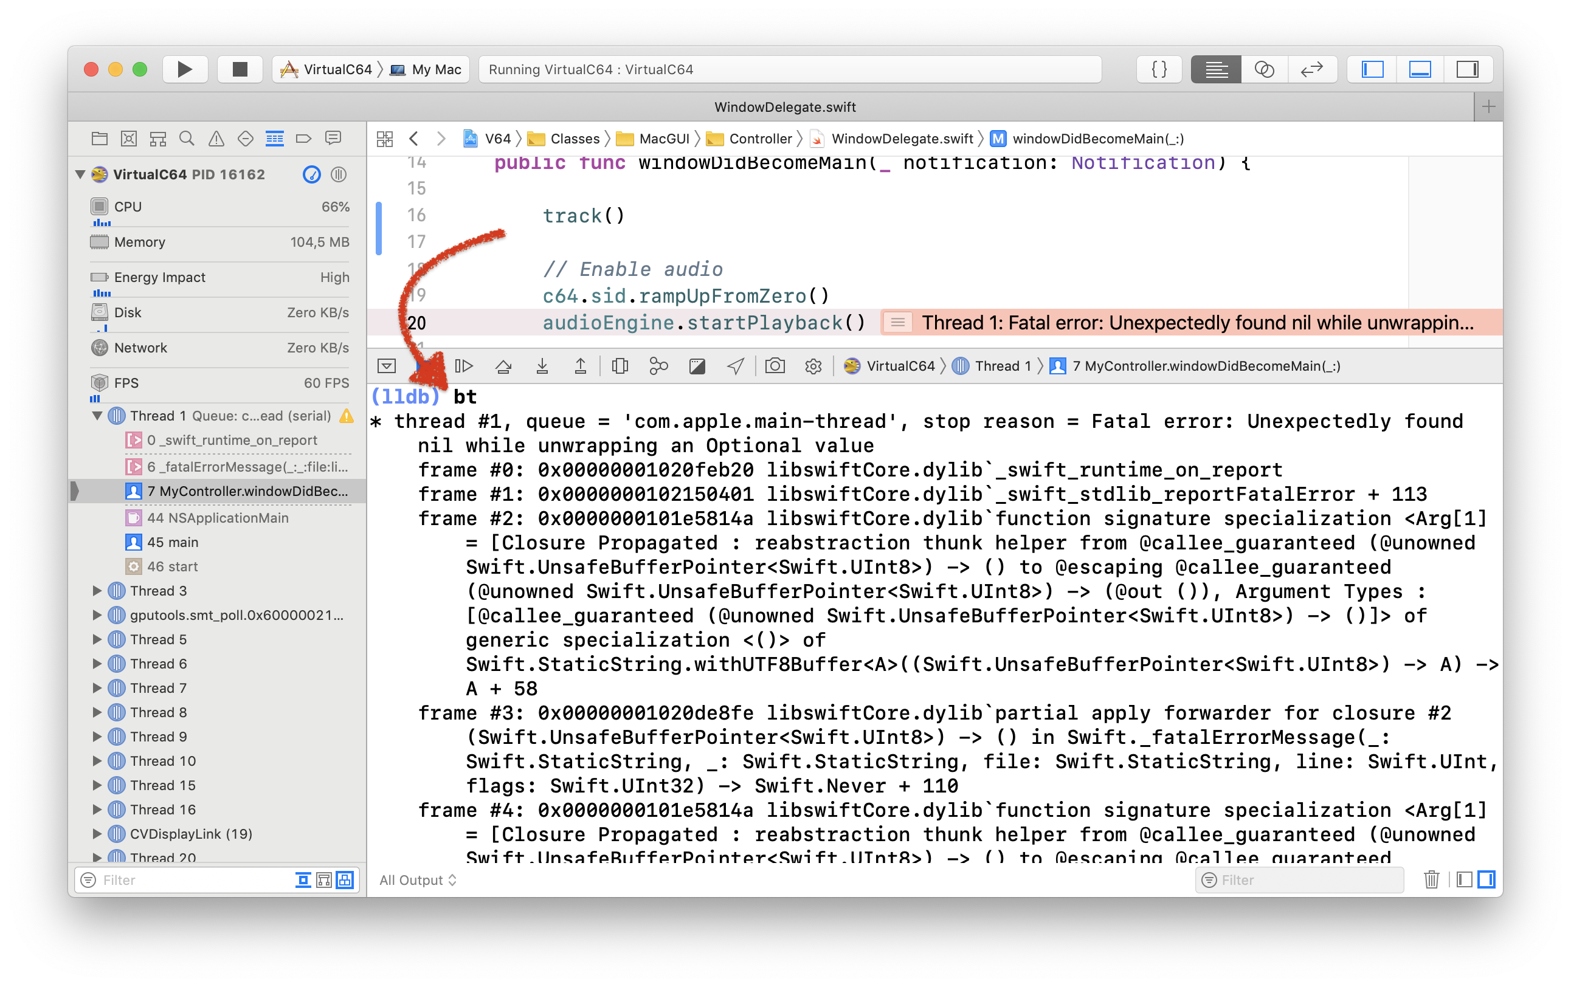Toggle the Debug area visibility
Image resolution: width=1571 pixels, height=987 pixels.
(x=1420, y=69)
